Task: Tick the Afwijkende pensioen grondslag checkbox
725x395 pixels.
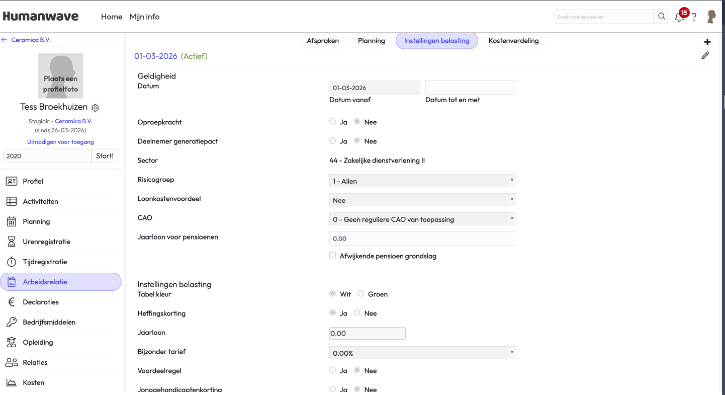Action: pyautogui.click(x=332, y=256)
